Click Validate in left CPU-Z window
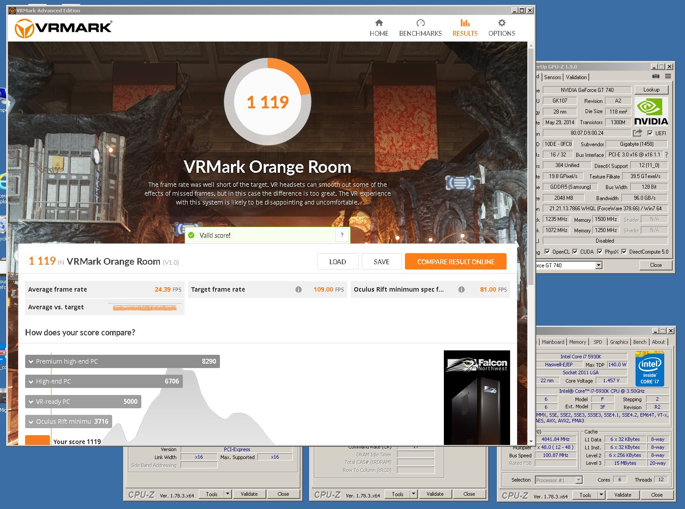The height and width of the screenshot is (509, 685). [249, 494]
